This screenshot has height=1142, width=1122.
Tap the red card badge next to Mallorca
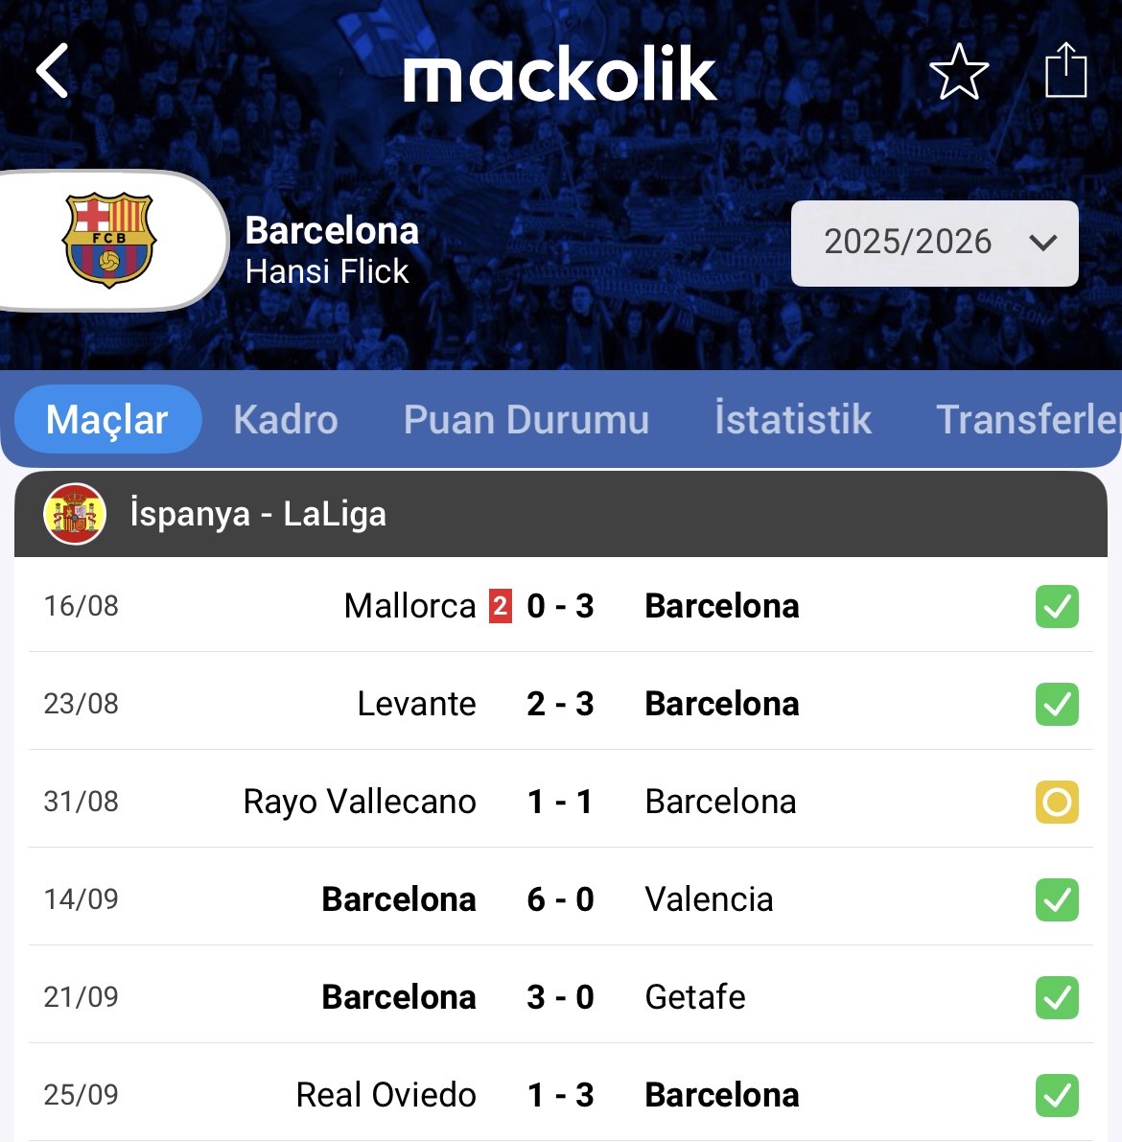point(500,606)
